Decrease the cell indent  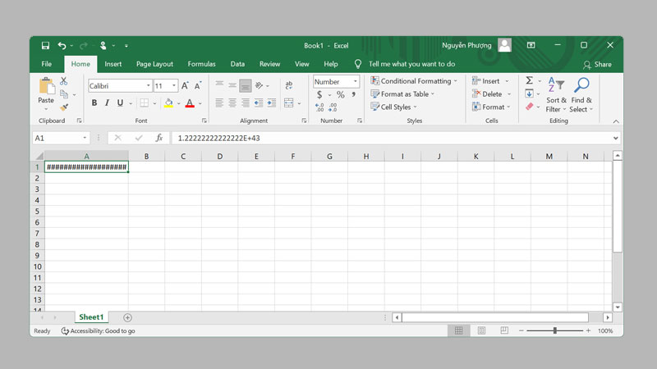pos(259,103)
